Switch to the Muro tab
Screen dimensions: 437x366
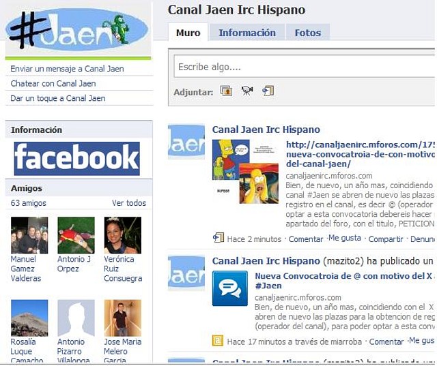pos(188,33)
